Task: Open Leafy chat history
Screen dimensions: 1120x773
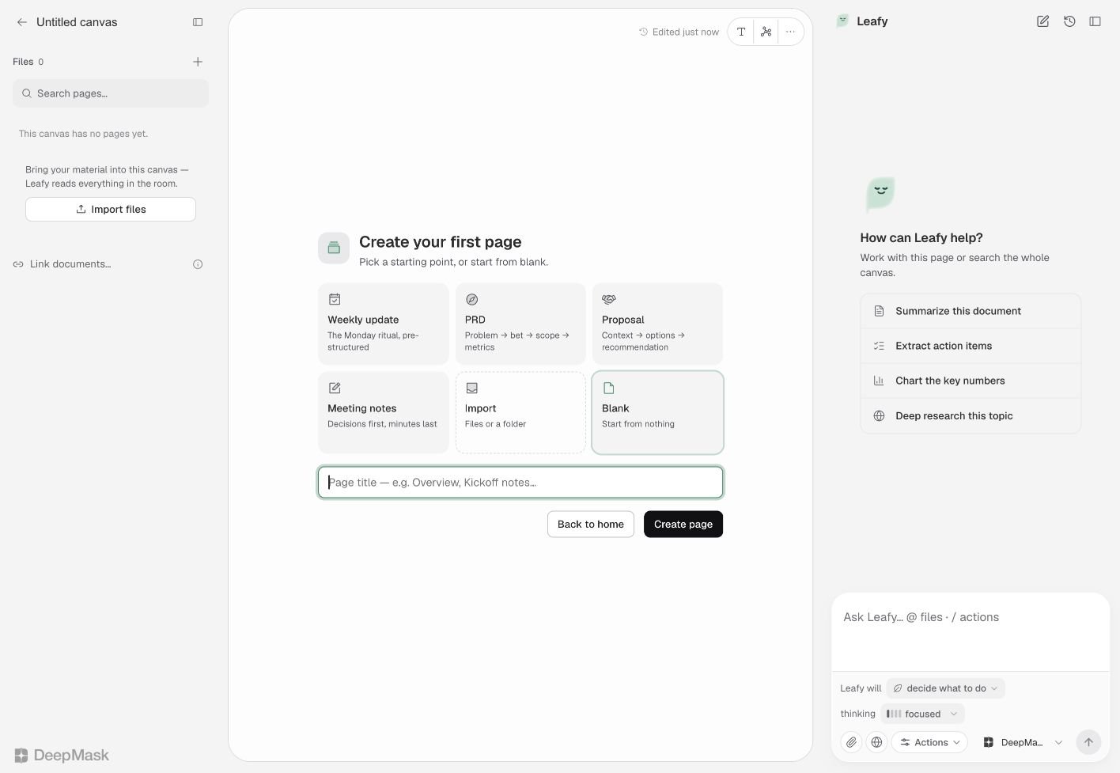Action: click(x=1069, y=21)
